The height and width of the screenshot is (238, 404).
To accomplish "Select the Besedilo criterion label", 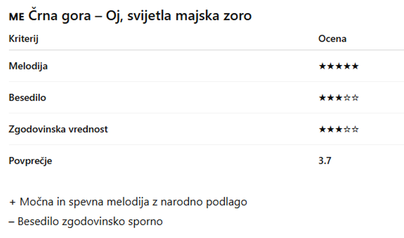I will pos(27,98).
